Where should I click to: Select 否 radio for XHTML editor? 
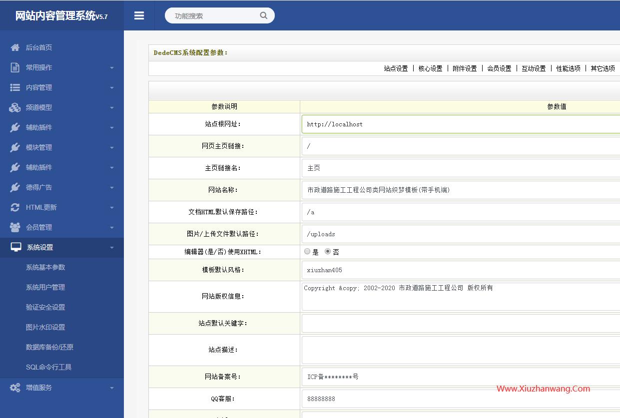(328, 252)
